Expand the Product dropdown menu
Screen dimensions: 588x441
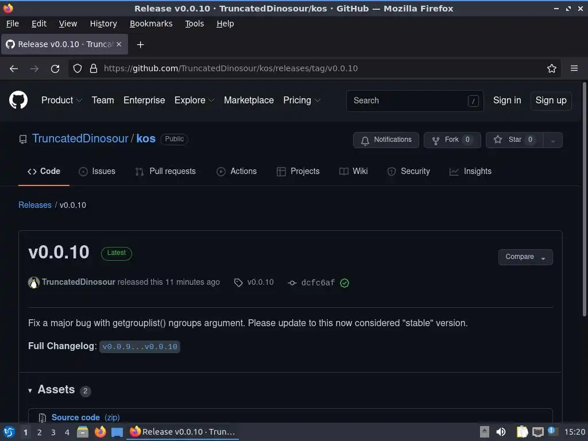pyautogui.click(x=61, y=100)
